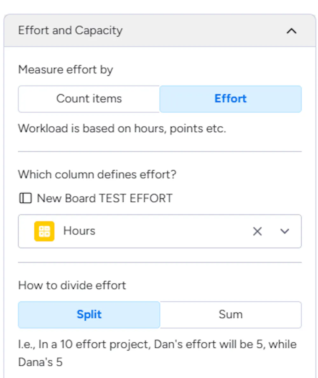
Task: Click the Workload is based on hours description
Action: tap(122, 129)
